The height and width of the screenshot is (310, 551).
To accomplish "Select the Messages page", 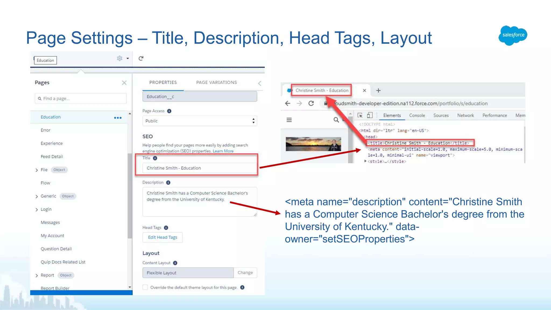I will click(50, 223).
